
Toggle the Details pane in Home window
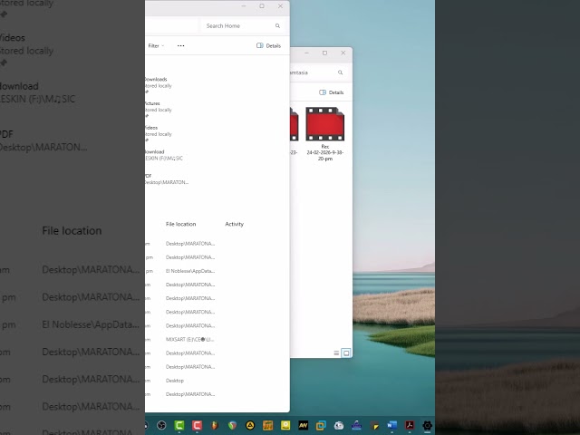(269, 46)
